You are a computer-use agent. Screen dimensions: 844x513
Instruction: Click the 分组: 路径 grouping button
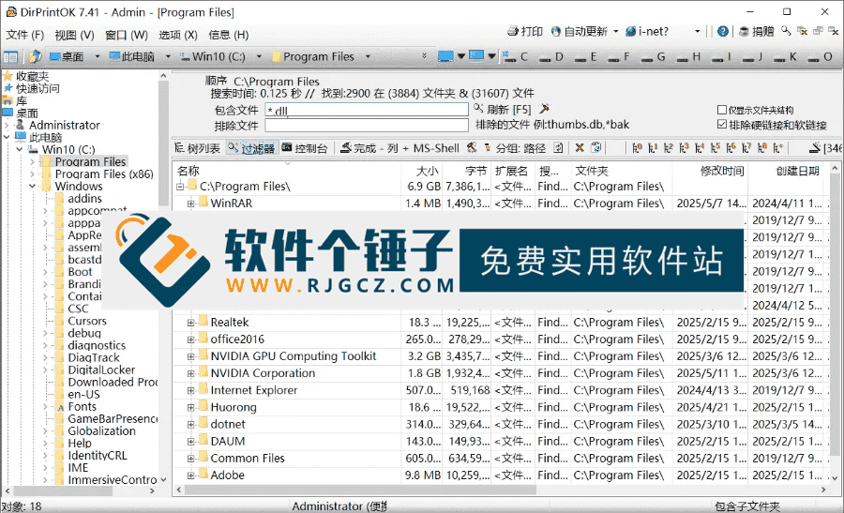tap(515, 148)
